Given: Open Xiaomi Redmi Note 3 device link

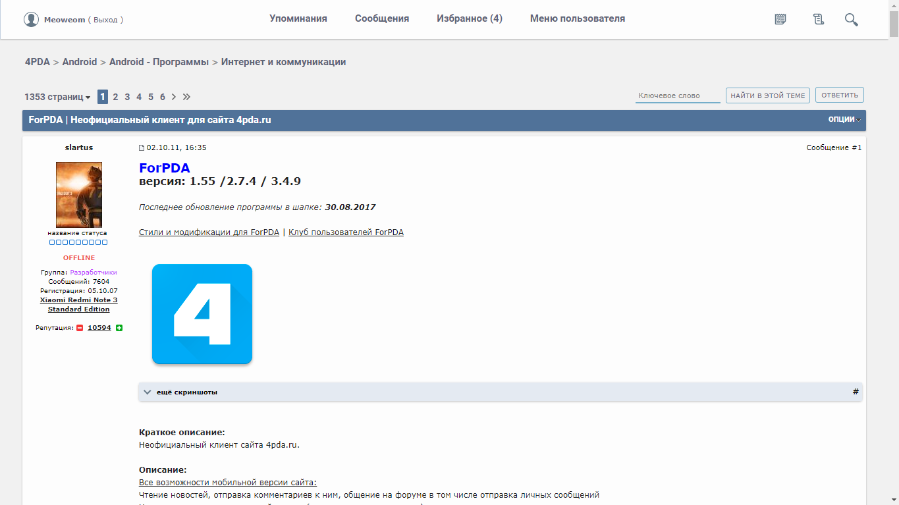Looking at the screenshot, I should click(79, 304).
